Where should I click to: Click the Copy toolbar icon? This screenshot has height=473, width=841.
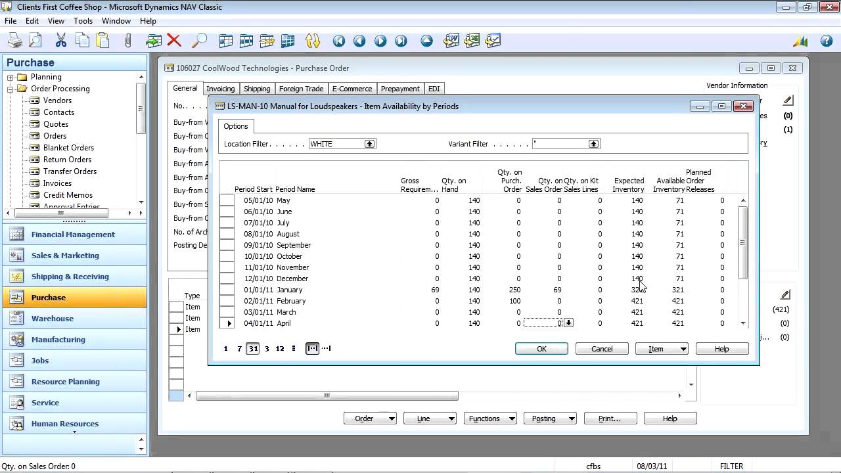[x=82, y=41]
